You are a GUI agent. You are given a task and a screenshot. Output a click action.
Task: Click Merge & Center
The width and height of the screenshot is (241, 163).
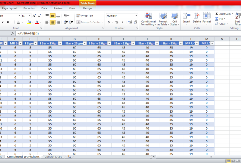[x=89, y=22]
